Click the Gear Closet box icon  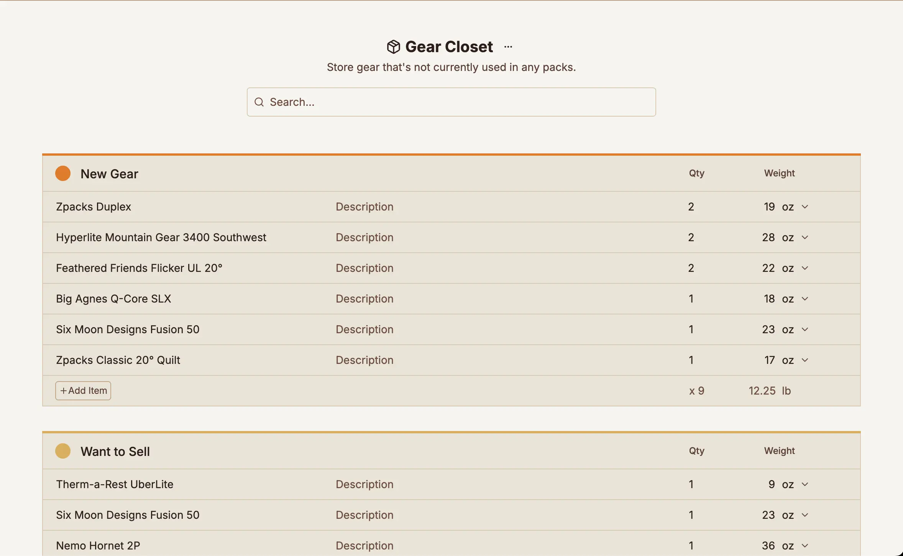click(393, 47)
